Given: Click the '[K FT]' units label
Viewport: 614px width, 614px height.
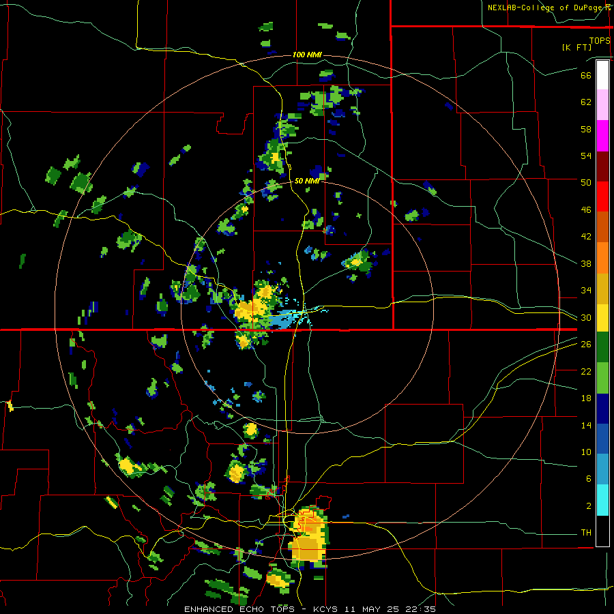Looking at the screenshot, I should 576,48.
